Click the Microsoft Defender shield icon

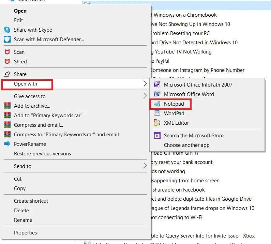point(7,40)
